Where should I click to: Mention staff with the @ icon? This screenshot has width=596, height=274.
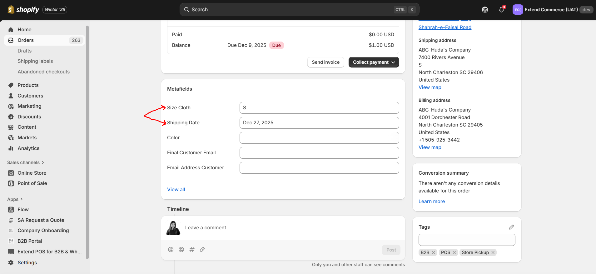(181, 249)
